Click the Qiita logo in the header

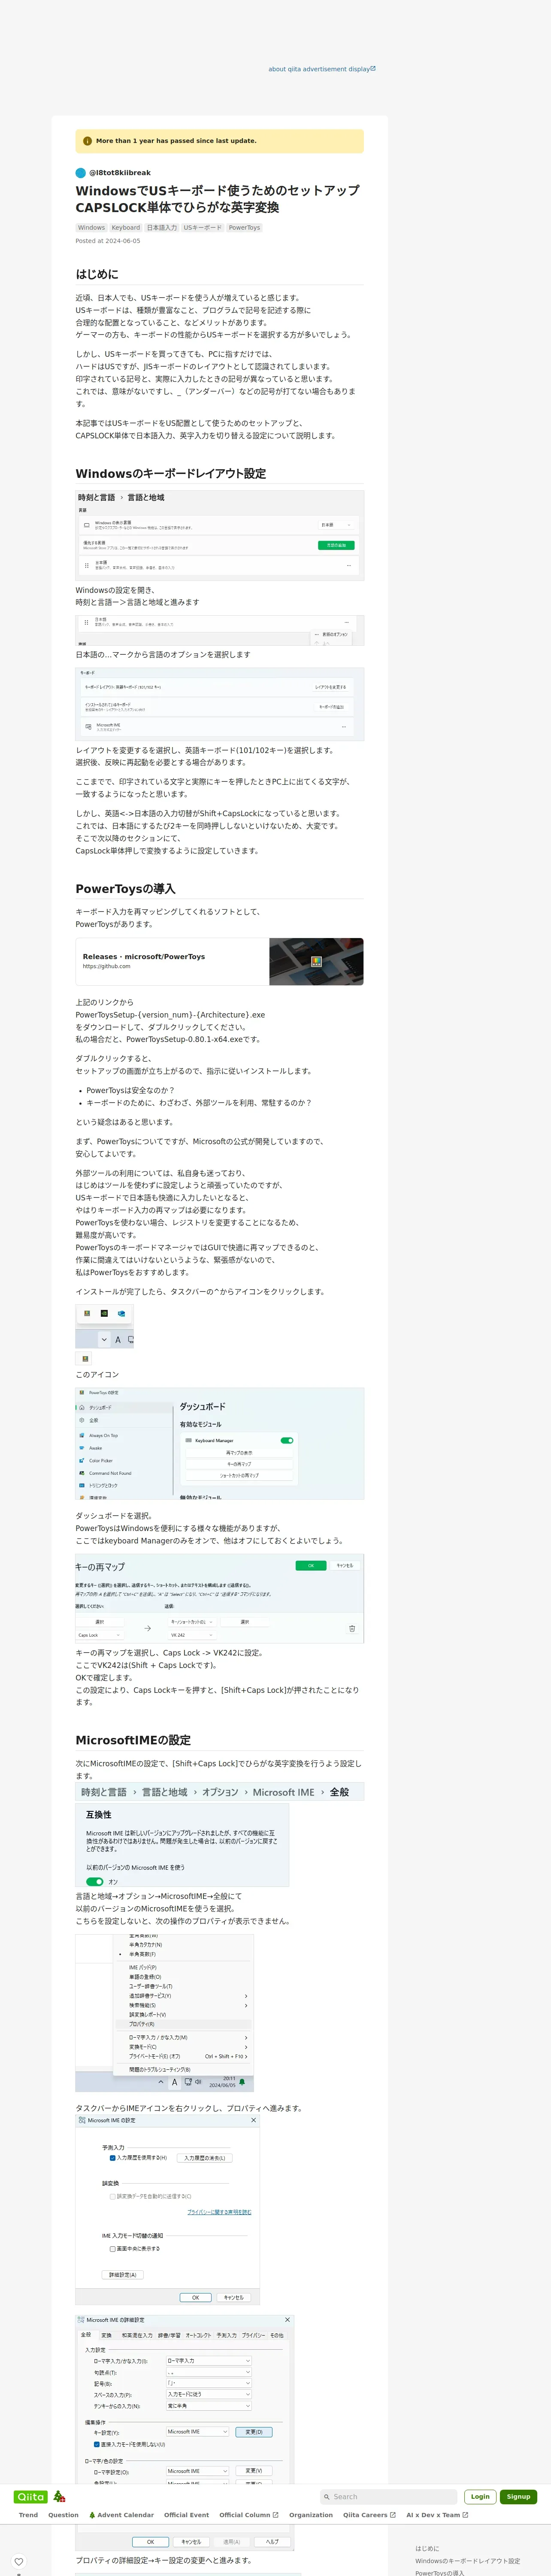tap(31, 2496)
